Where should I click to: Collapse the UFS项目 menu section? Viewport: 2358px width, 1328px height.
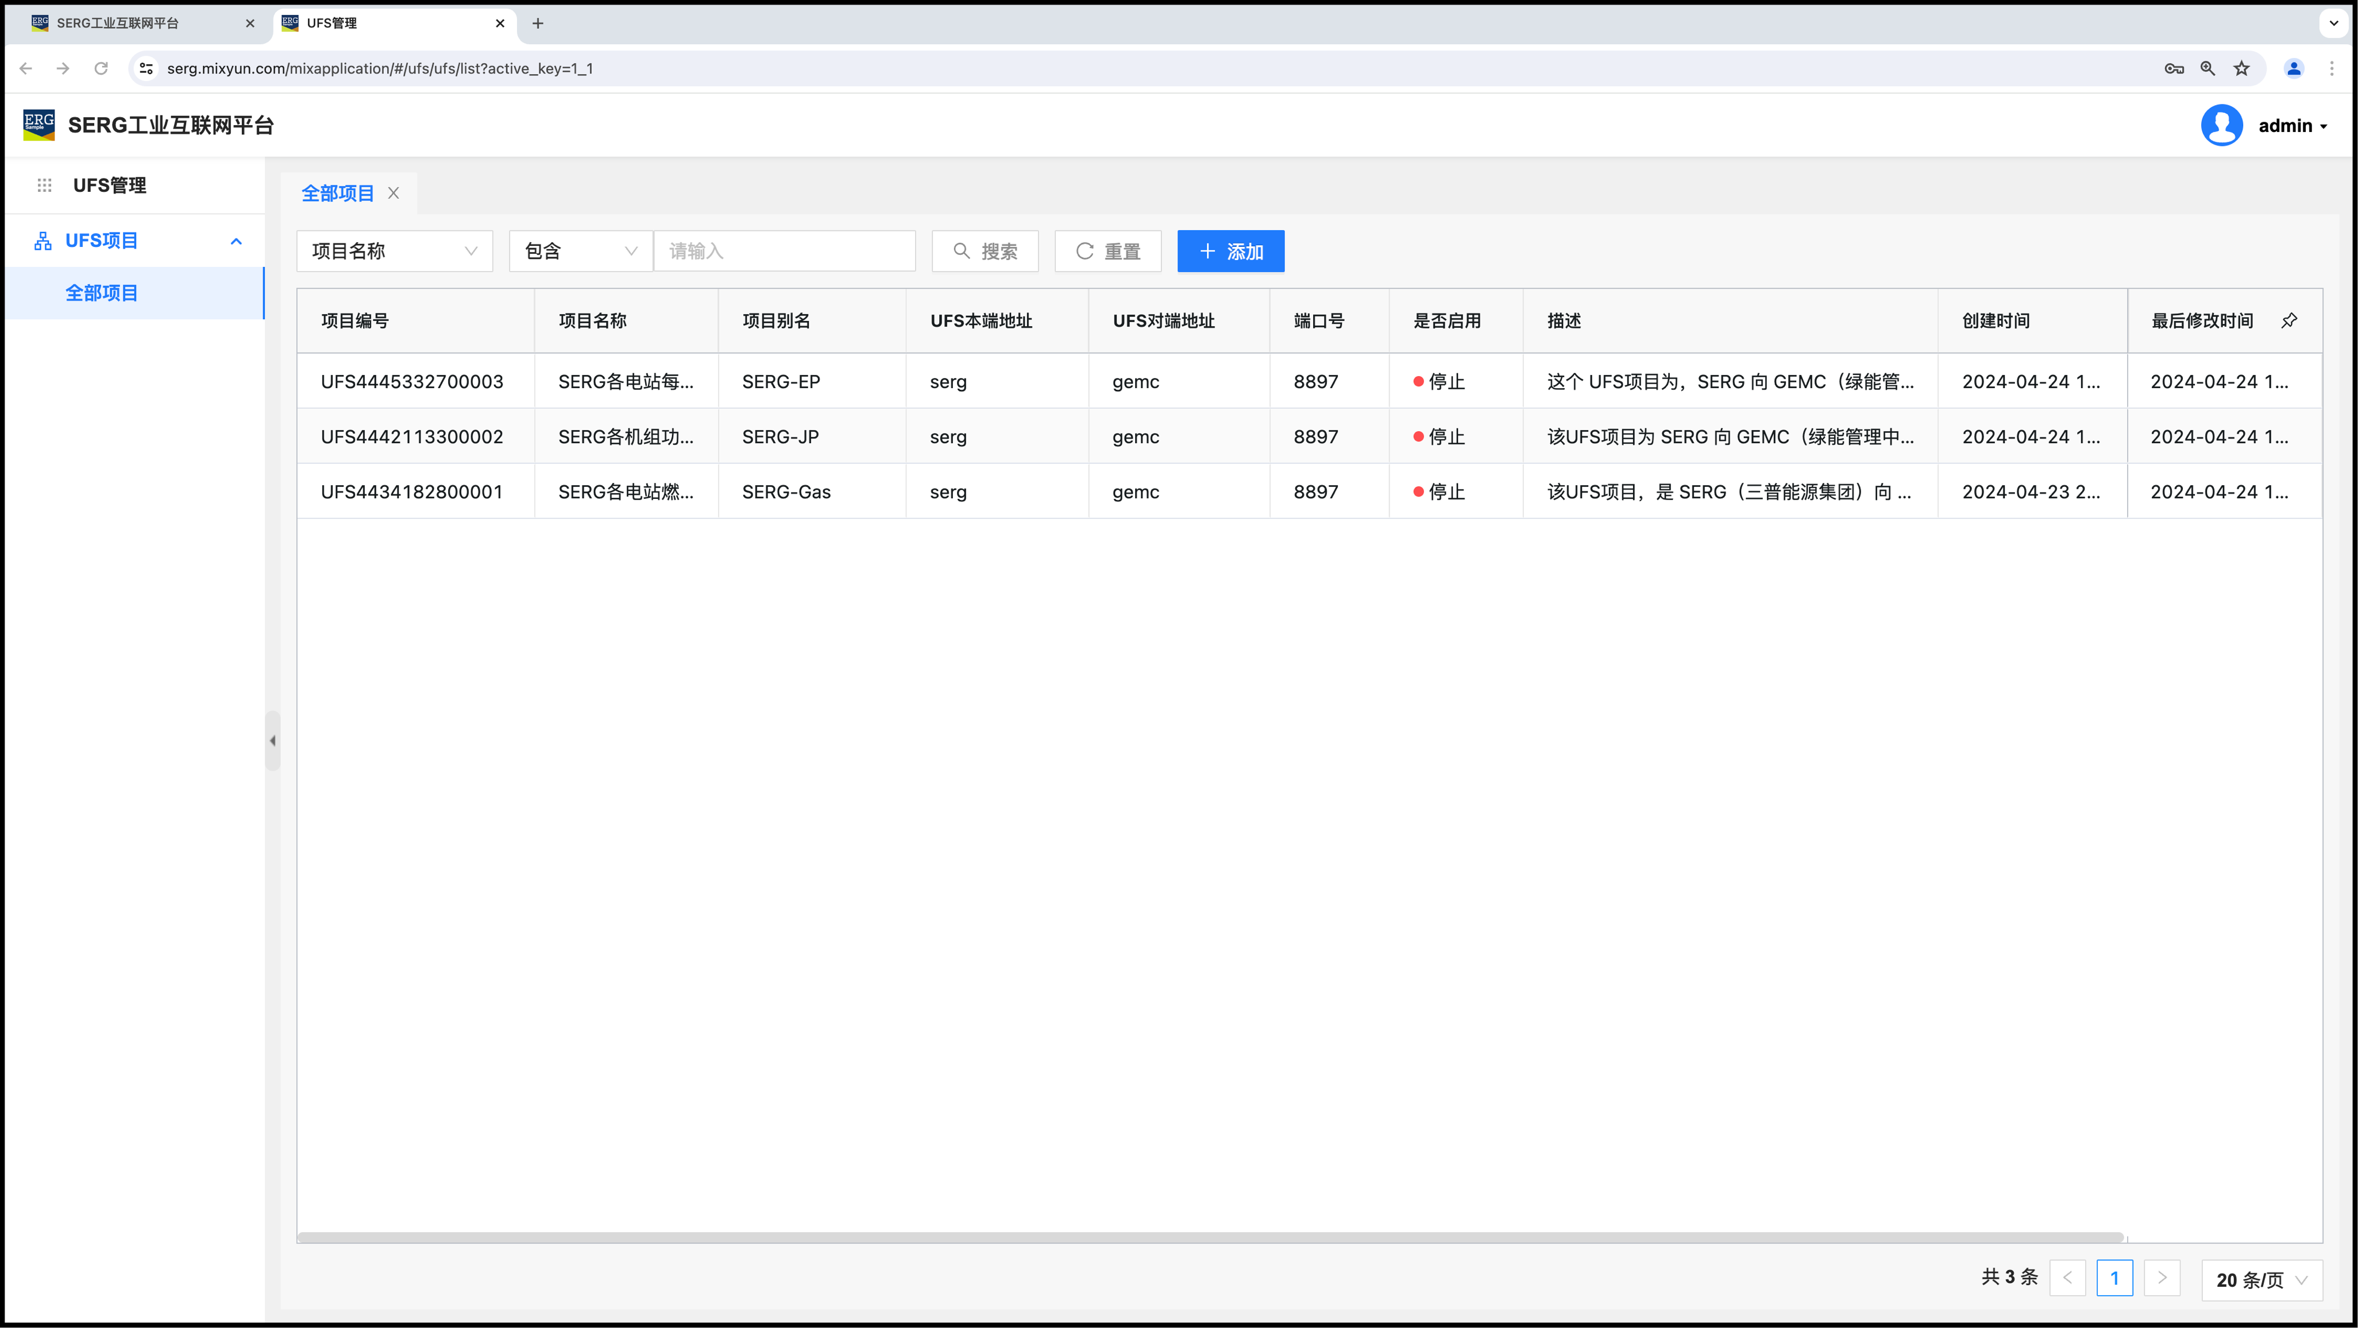pos(236,241)
